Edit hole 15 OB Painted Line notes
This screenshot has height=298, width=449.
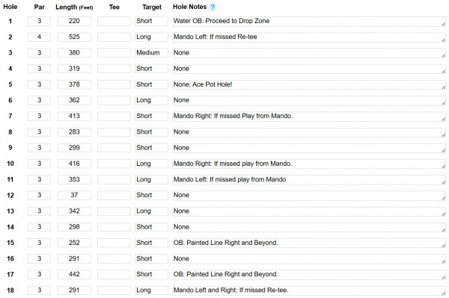(309, 243)
